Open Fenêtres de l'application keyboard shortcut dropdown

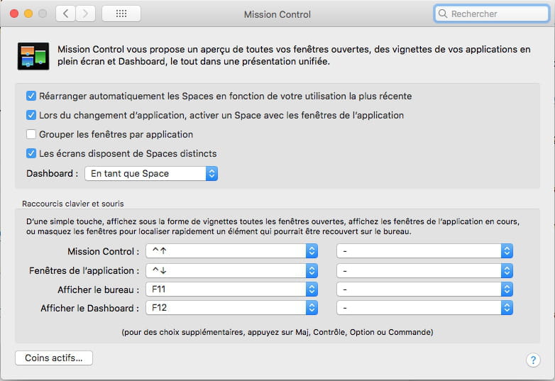(x=232, y=270)
